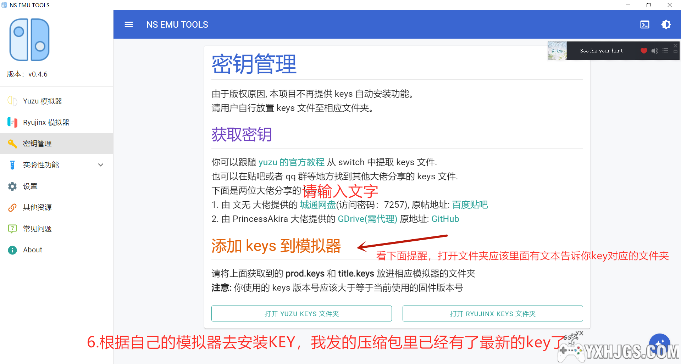Click the 城通网盘 download link
The image size is (681, 364).
317,205
